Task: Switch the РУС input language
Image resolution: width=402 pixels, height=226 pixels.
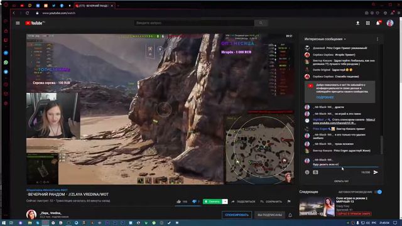Action: click(374, 223)
